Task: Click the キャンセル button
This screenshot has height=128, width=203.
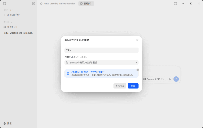Action: [x=120, y=86]
